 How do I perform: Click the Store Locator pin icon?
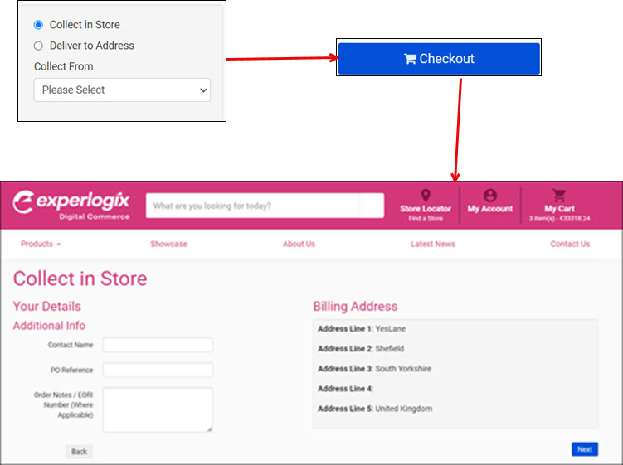click(x=426, y=196)
